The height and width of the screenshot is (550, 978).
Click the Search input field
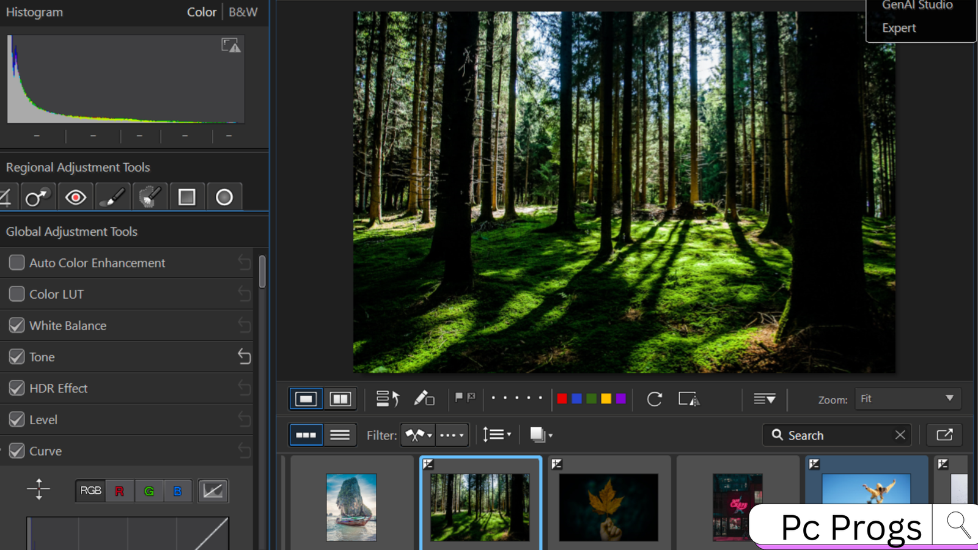[836, 435]
